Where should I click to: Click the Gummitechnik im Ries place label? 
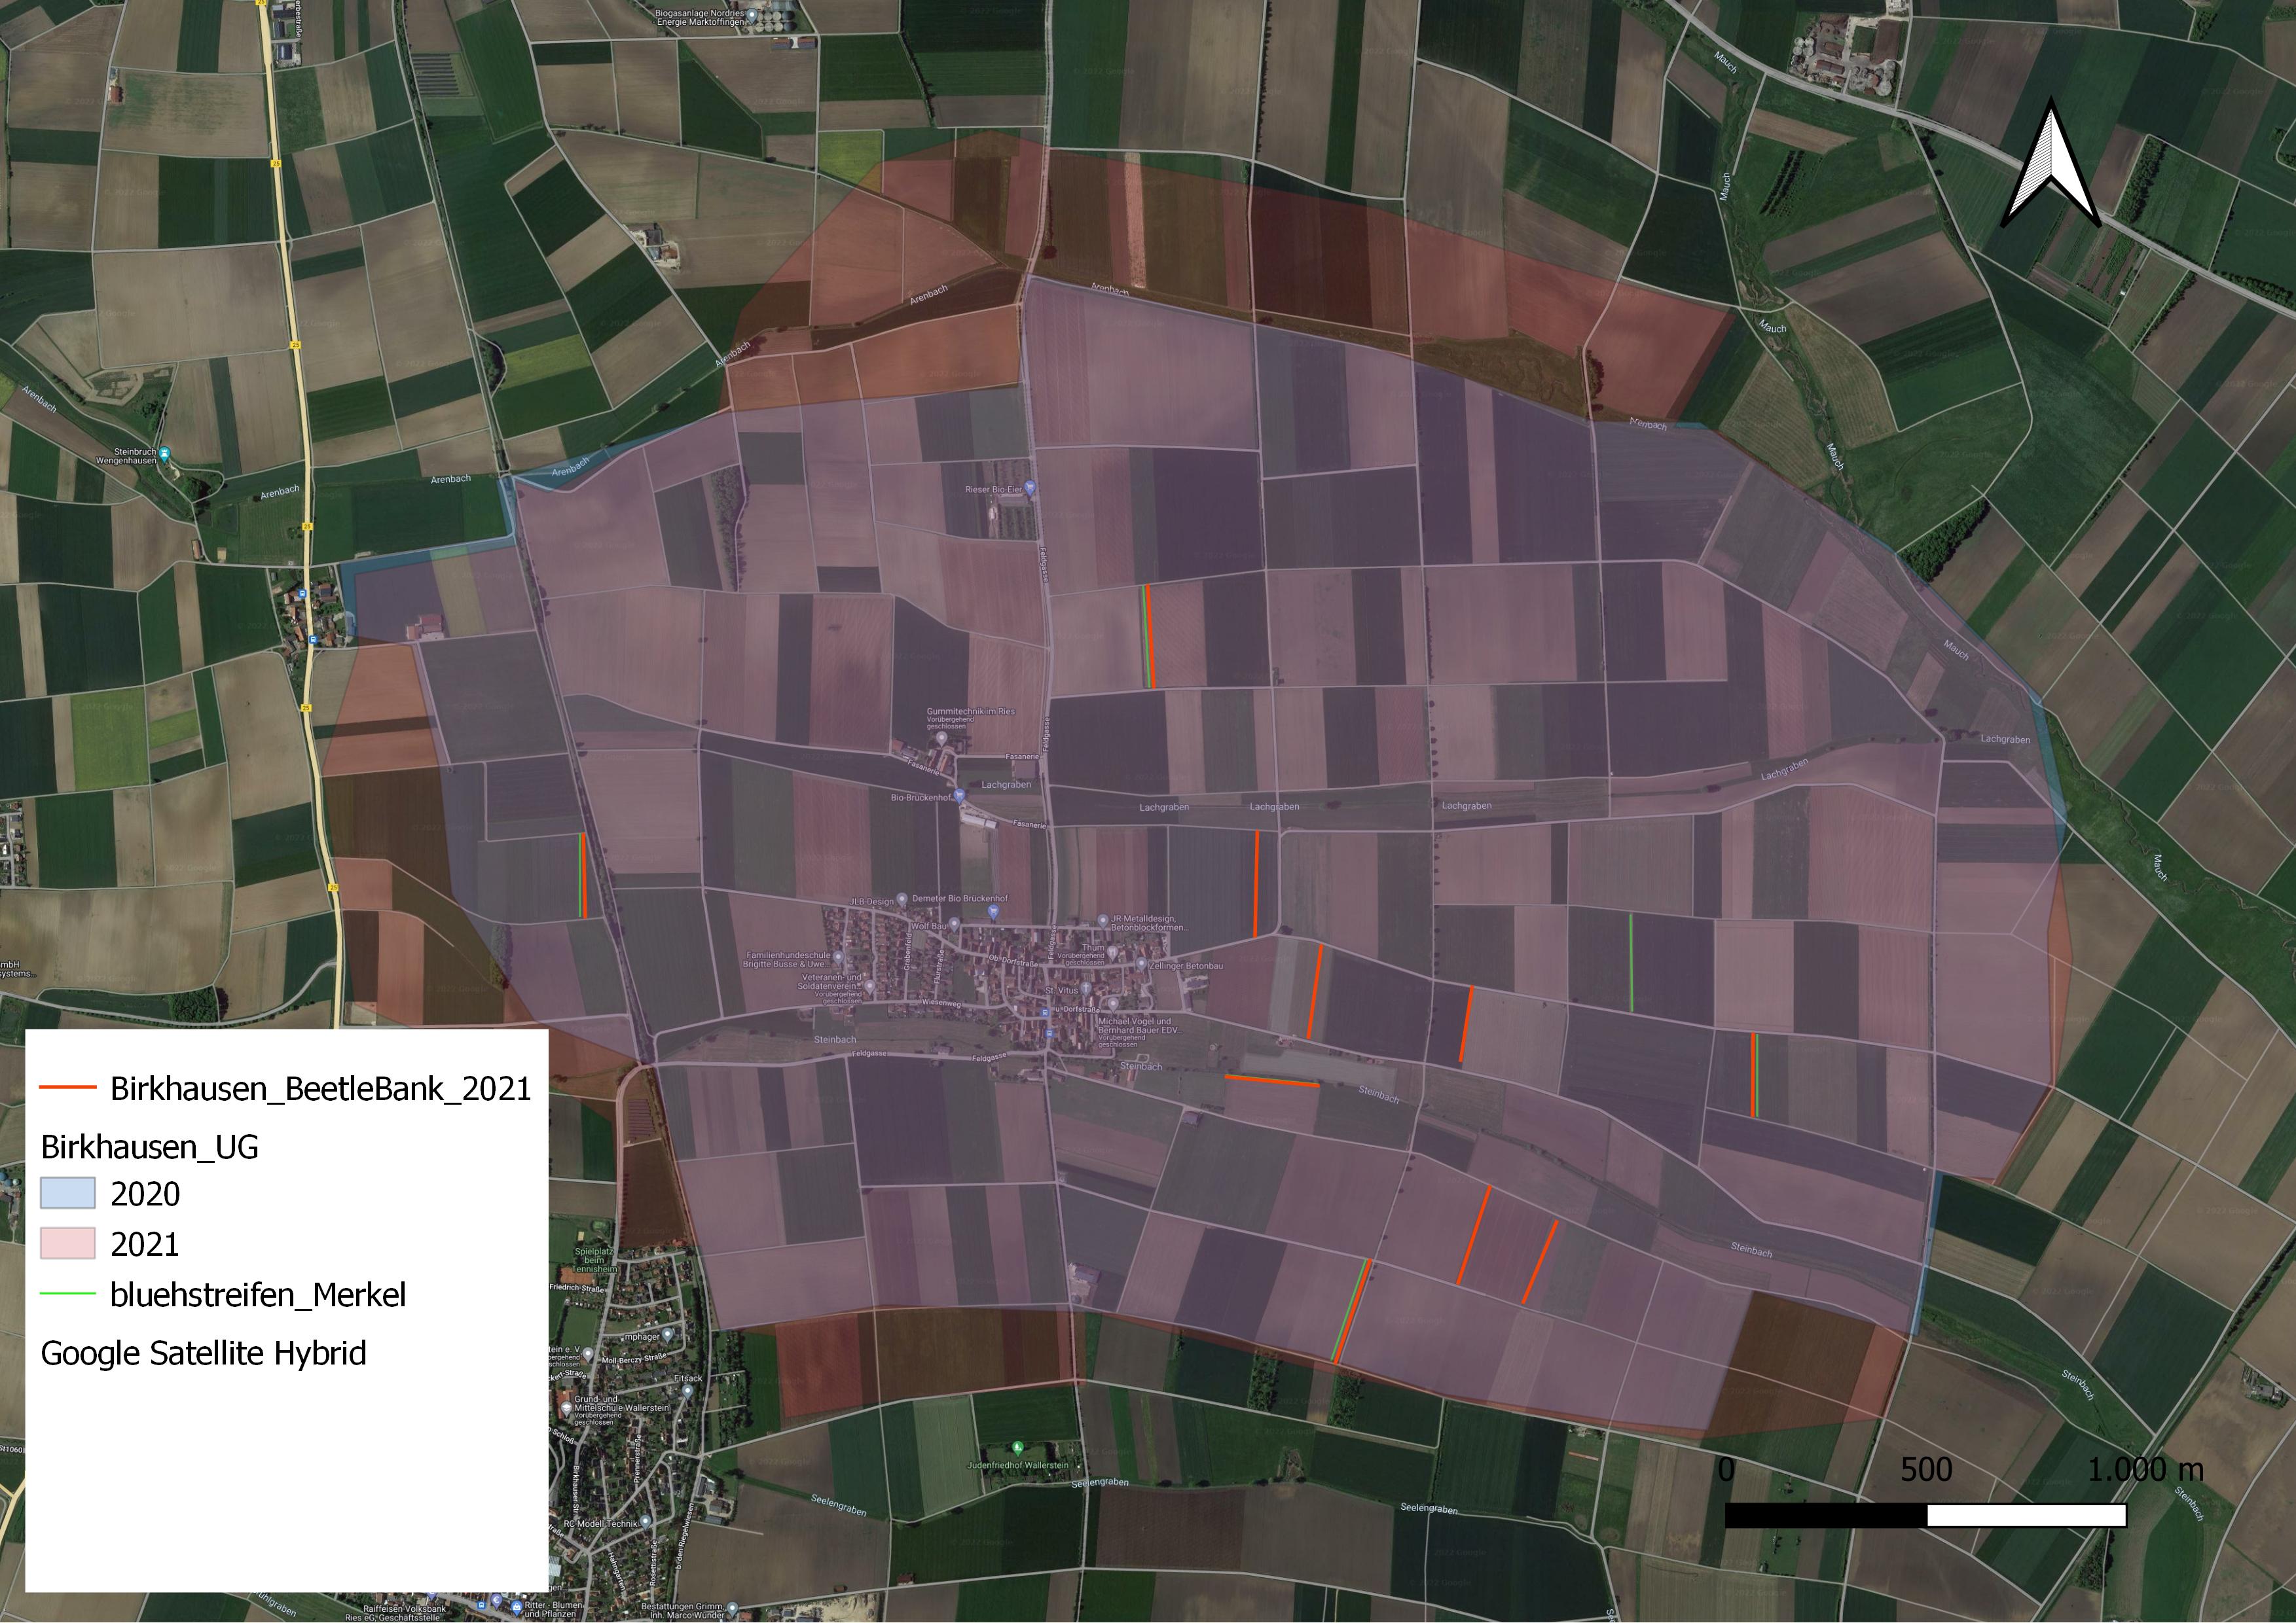pyautogui.click(x=970, y=711)
